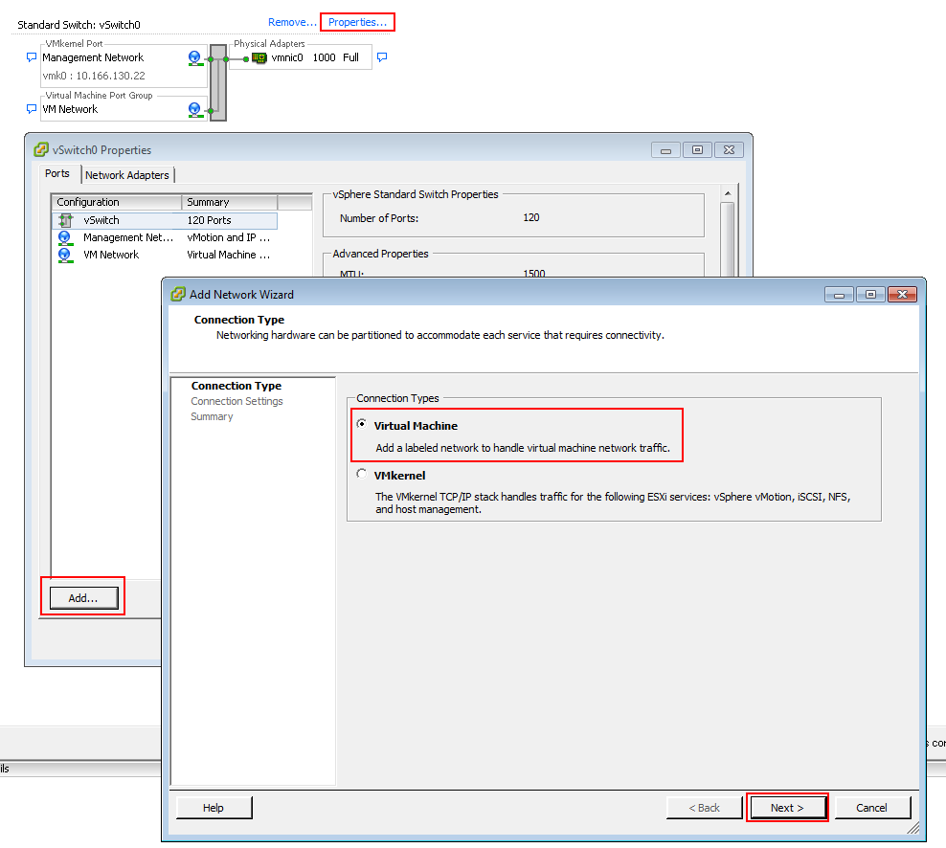
Task: Click the VM Network row globe icon in list
Action: 65,256
